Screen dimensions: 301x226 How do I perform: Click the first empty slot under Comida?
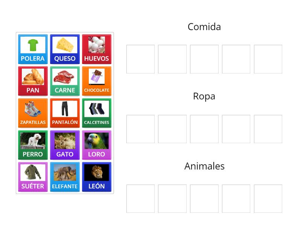[140, 59]
